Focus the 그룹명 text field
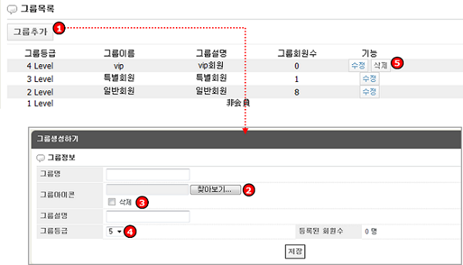This screenshot has width=463, height=265. pyautogui.click(x=148, y=175)
